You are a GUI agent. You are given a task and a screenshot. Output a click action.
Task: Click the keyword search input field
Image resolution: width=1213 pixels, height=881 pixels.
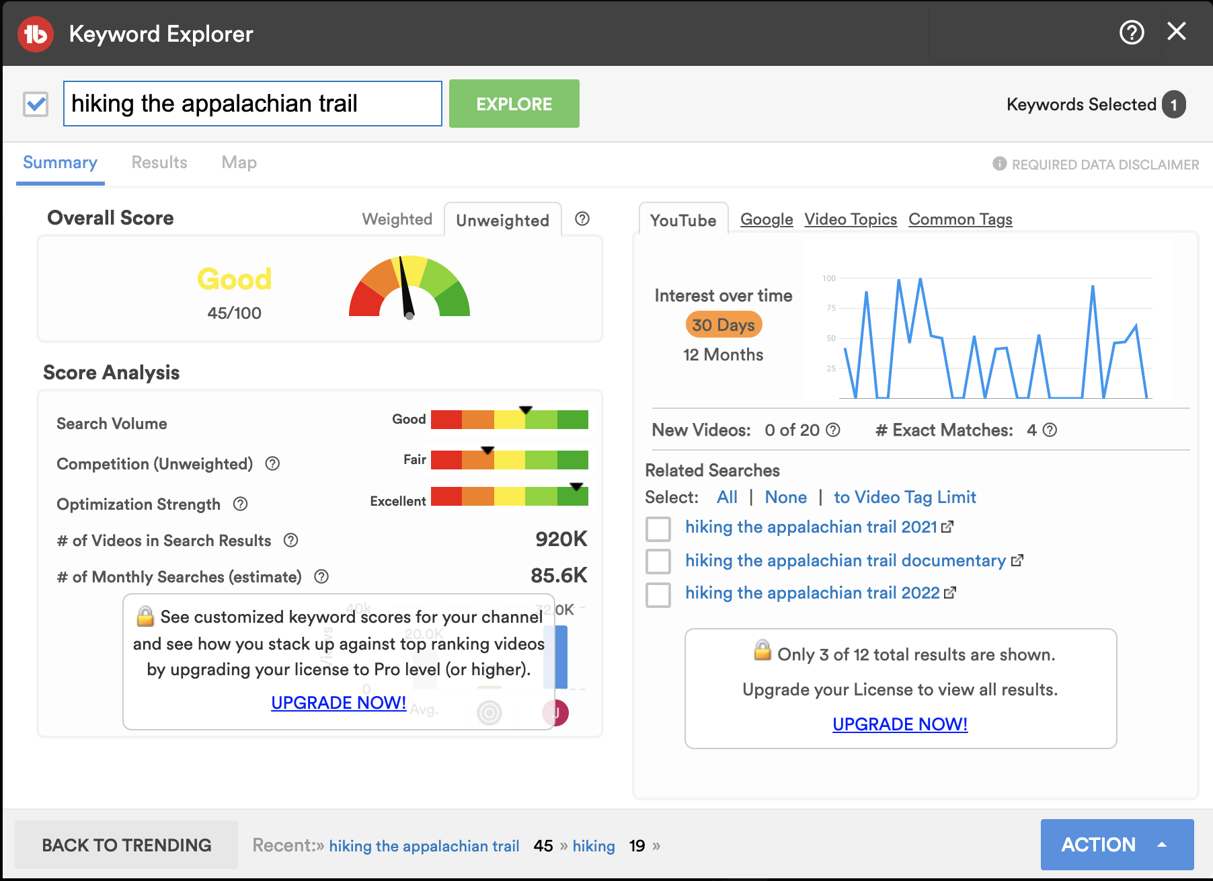[252, 104]
